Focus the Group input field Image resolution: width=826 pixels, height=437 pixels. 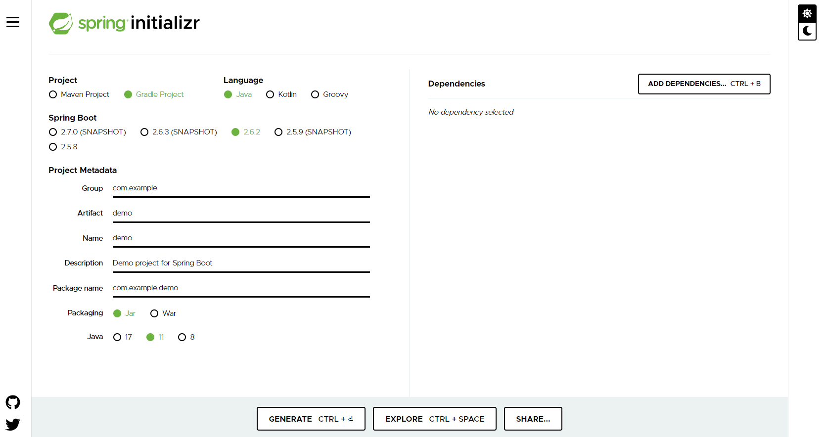pyautogui.click(x=241, y=188)
